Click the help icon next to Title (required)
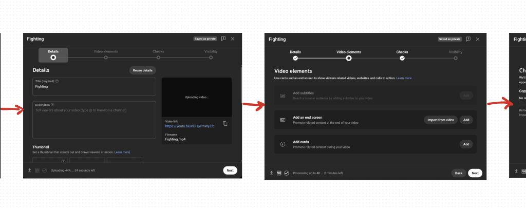This screenshot has height=208, width=526. coord(57,81)
